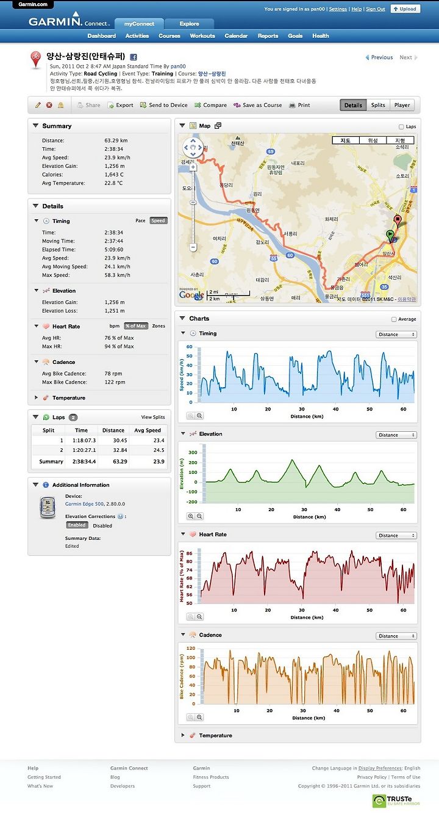Open the Garmin Edge 500 link

pyautogui.click(x=84, y=504)
